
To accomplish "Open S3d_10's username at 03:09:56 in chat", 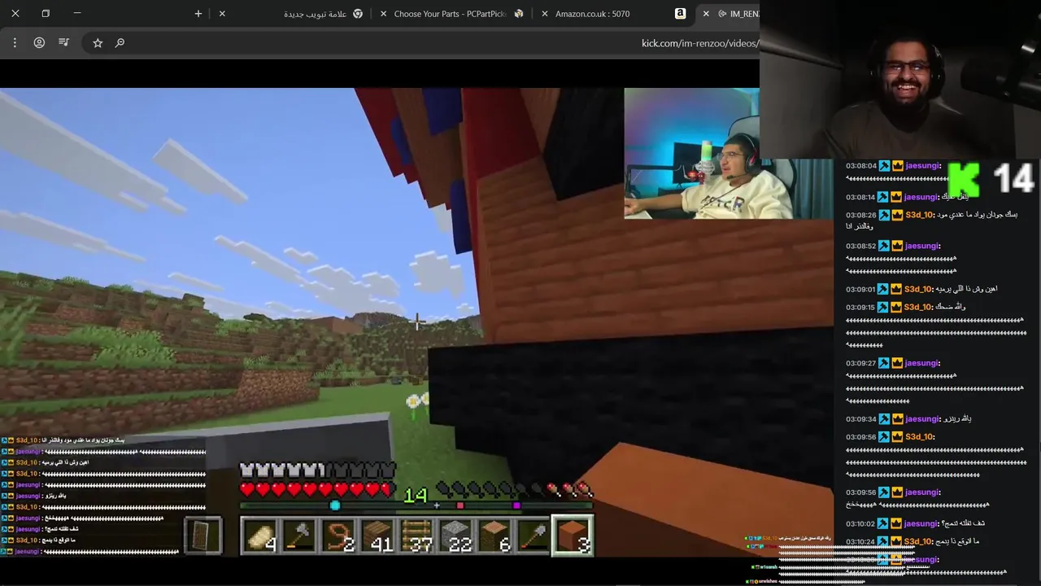I will pyautogui.click(x=919, y=437).
